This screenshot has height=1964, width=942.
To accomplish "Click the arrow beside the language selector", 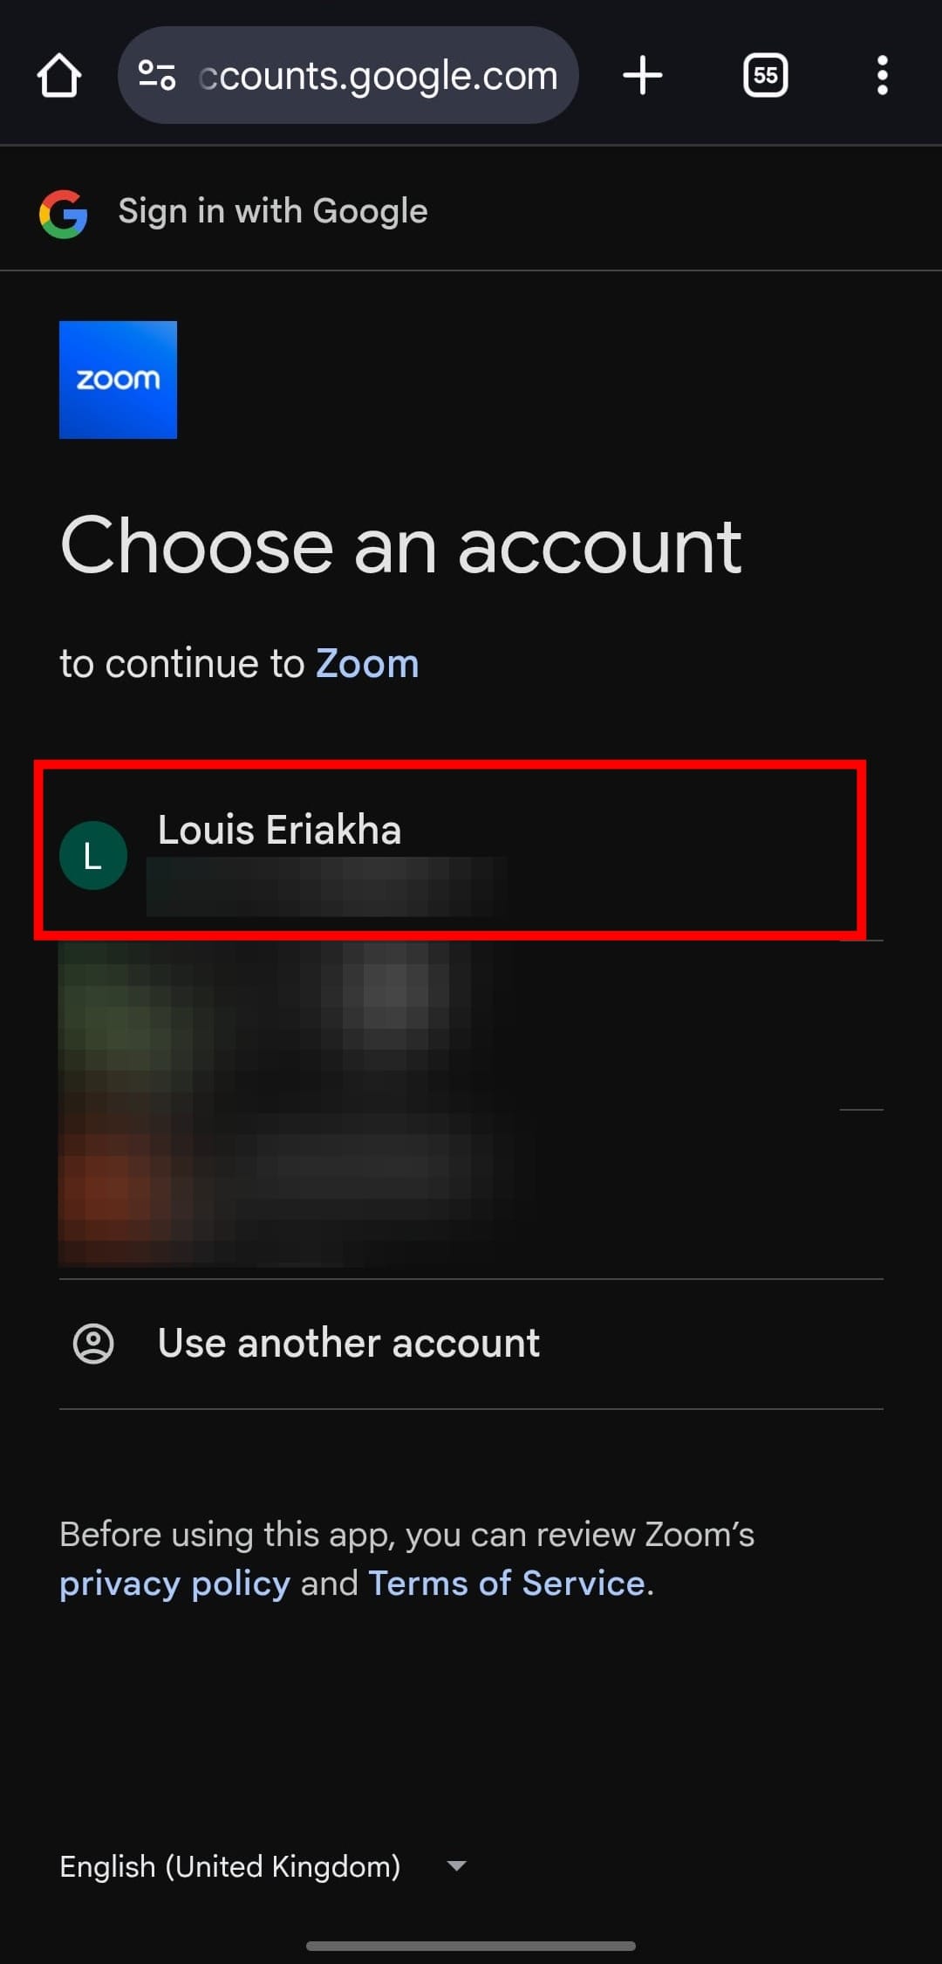I will point(456,1866).
